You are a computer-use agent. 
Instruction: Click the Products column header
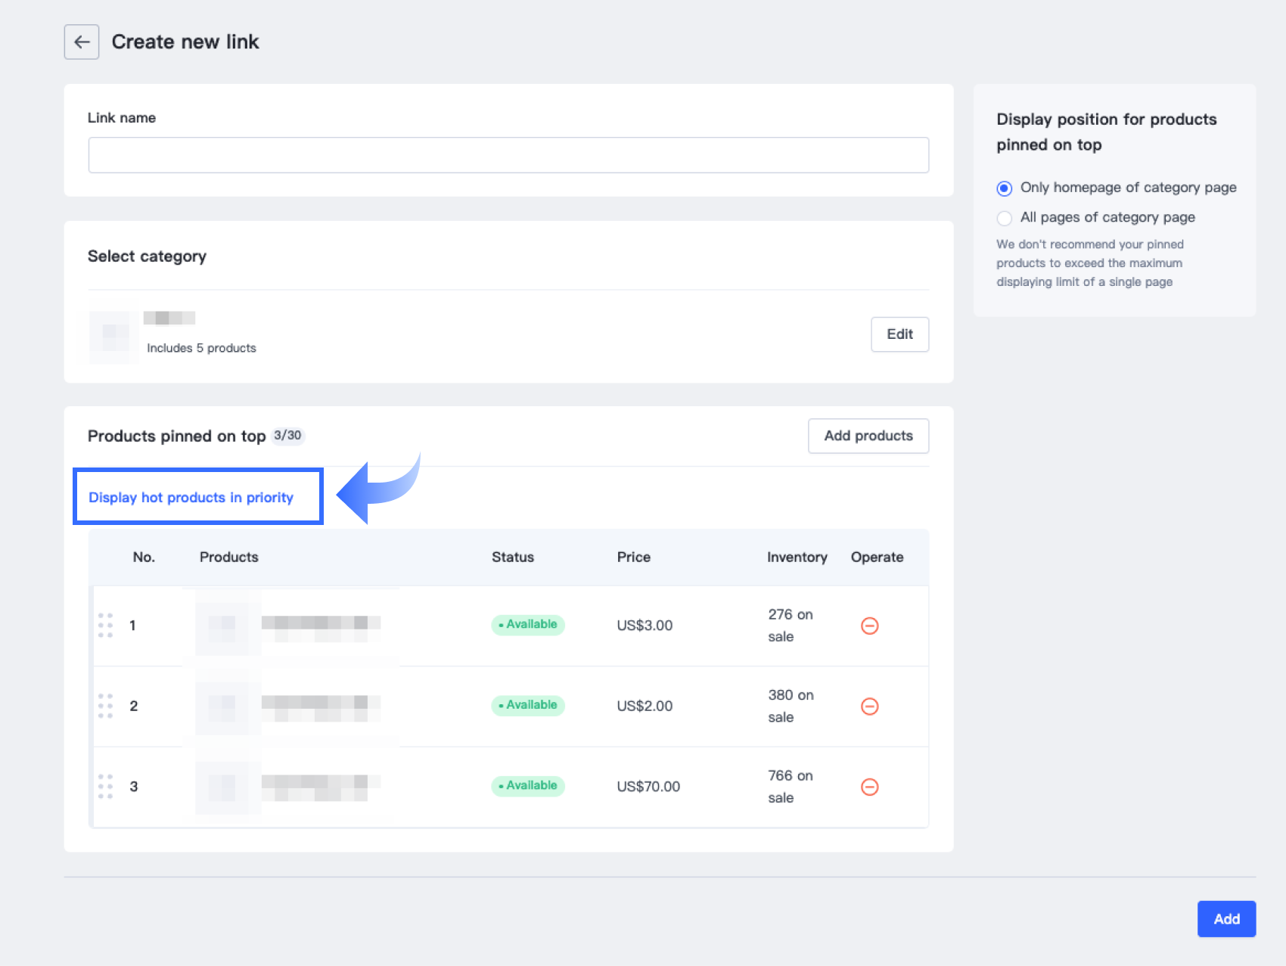coord(228,557)
